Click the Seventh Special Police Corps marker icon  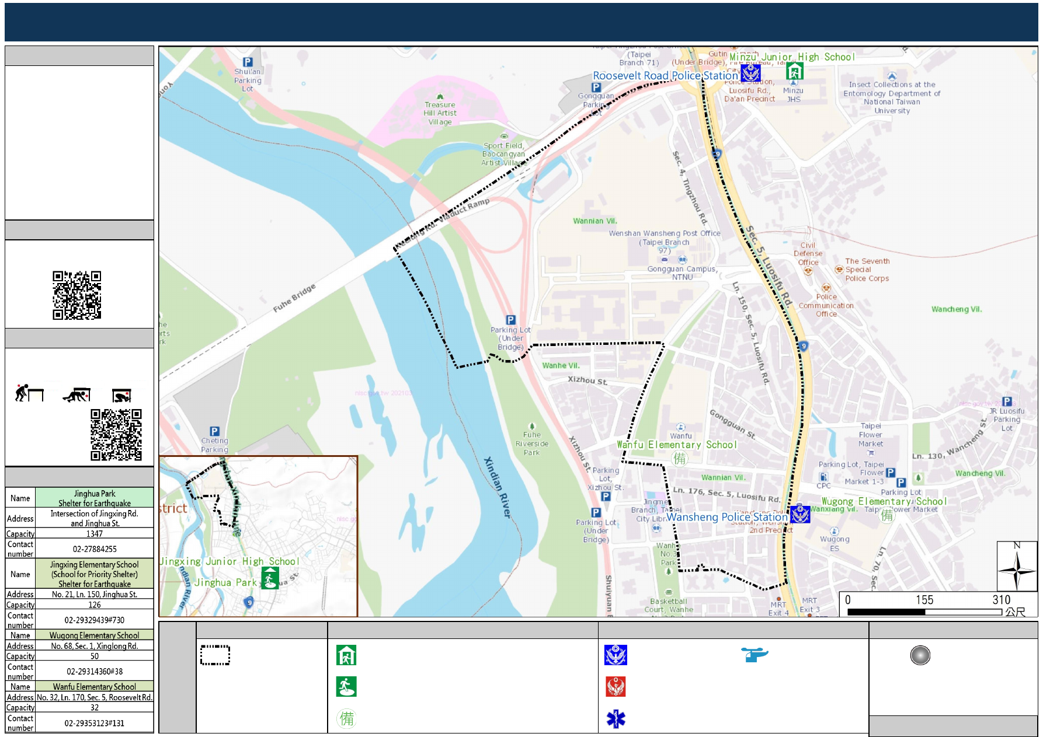coord(839,270)
